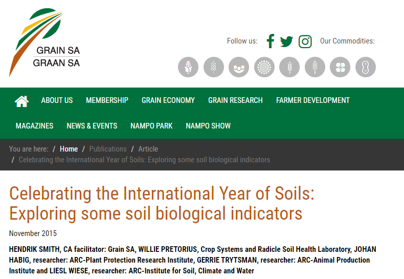The height and width of the screenshot is (279, 404).
Task: Open the Grain Research menu
Action: coord(235,100)
